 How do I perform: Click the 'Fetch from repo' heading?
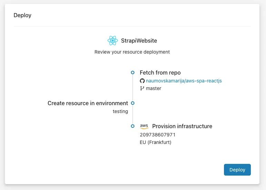click(160, 72)
